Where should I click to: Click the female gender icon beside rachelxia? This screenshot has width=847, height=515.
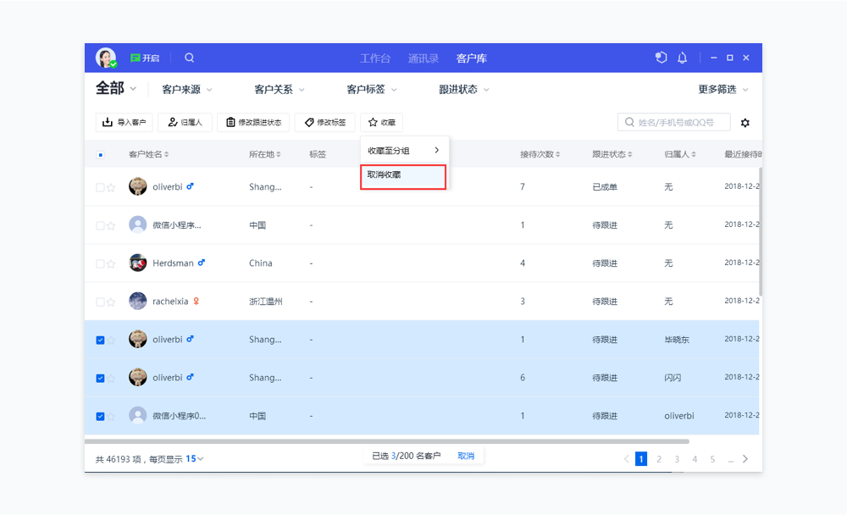[x=197, y=301]
